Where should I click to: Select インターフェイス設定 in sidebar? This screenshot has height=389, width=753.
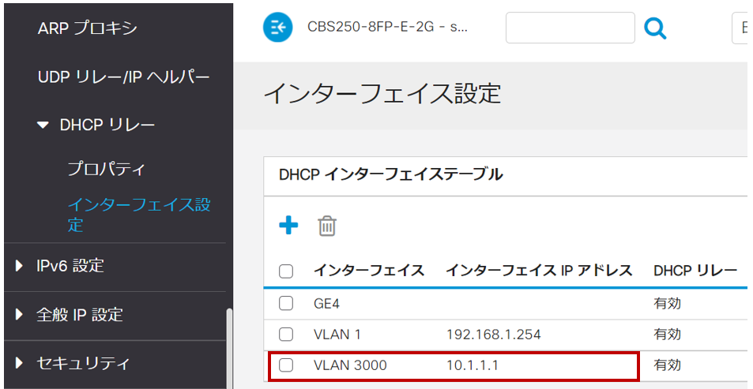(x=139, y=215)
